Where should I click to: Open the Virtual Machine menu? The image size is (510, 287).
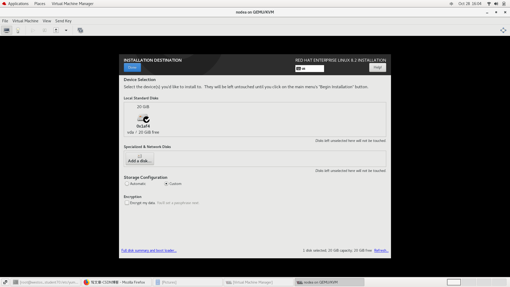coord(25,21)
